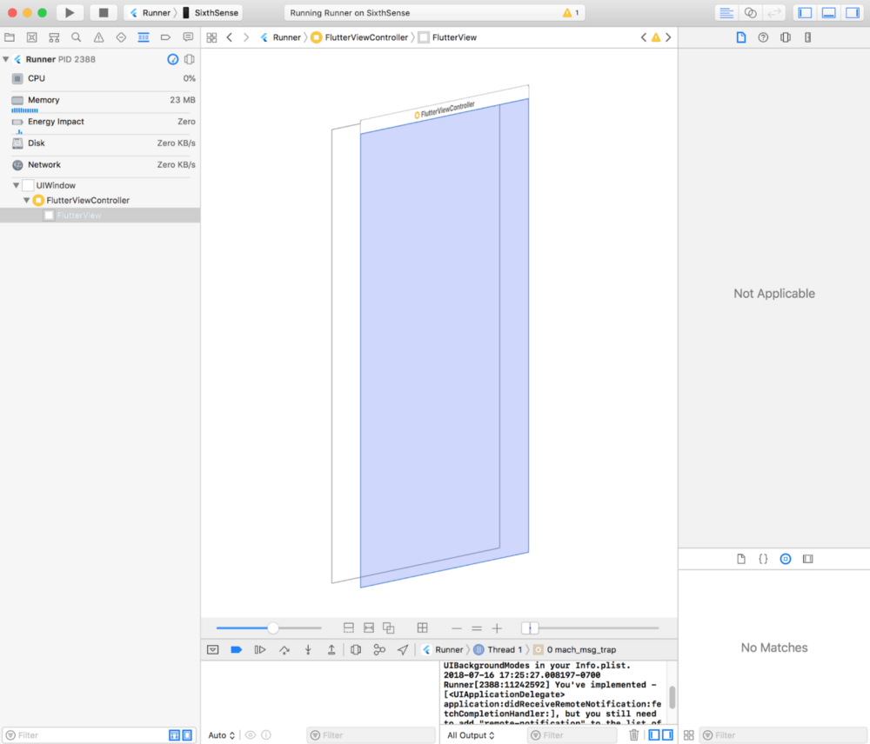Click the Debug View Hierarchy icon
Screen dimensions: 870x744
pyautogui.click(x=355, y=649)
